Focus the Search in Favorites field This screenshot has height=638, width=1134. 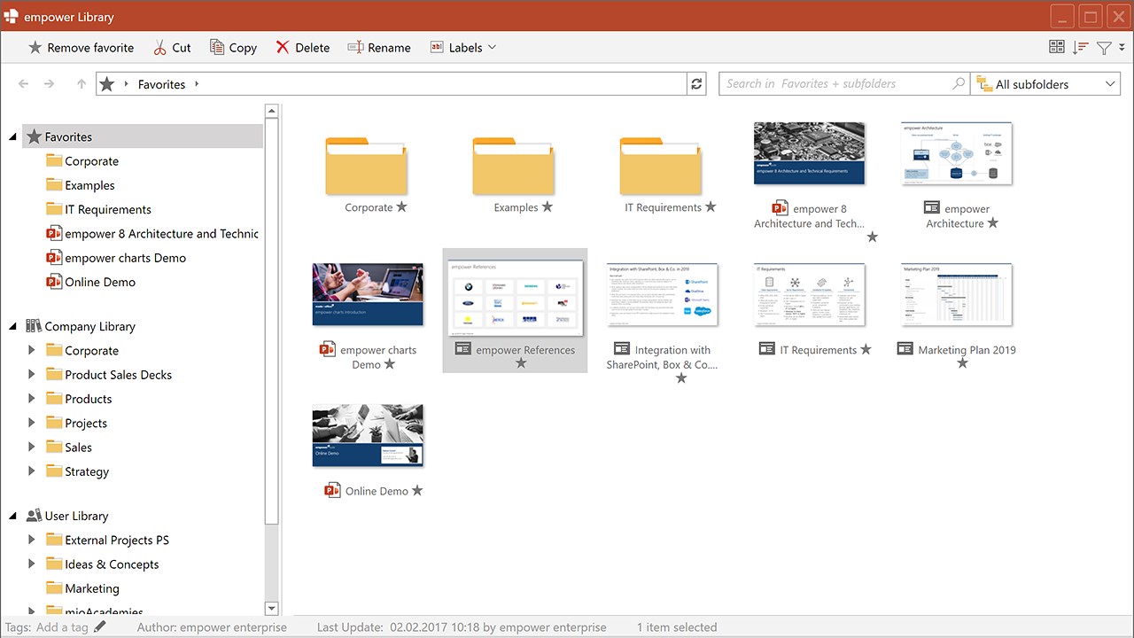835,84
